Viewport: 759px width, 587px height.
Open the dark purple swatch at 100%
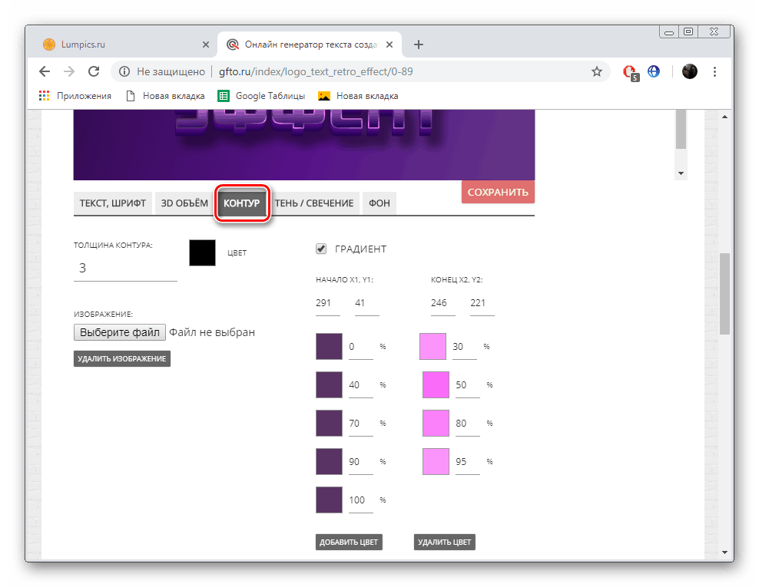point(329,500)
